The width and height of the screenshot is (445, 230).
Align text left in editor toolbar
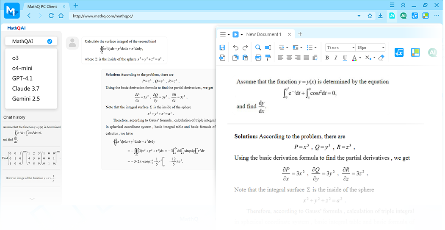point(280,58)
